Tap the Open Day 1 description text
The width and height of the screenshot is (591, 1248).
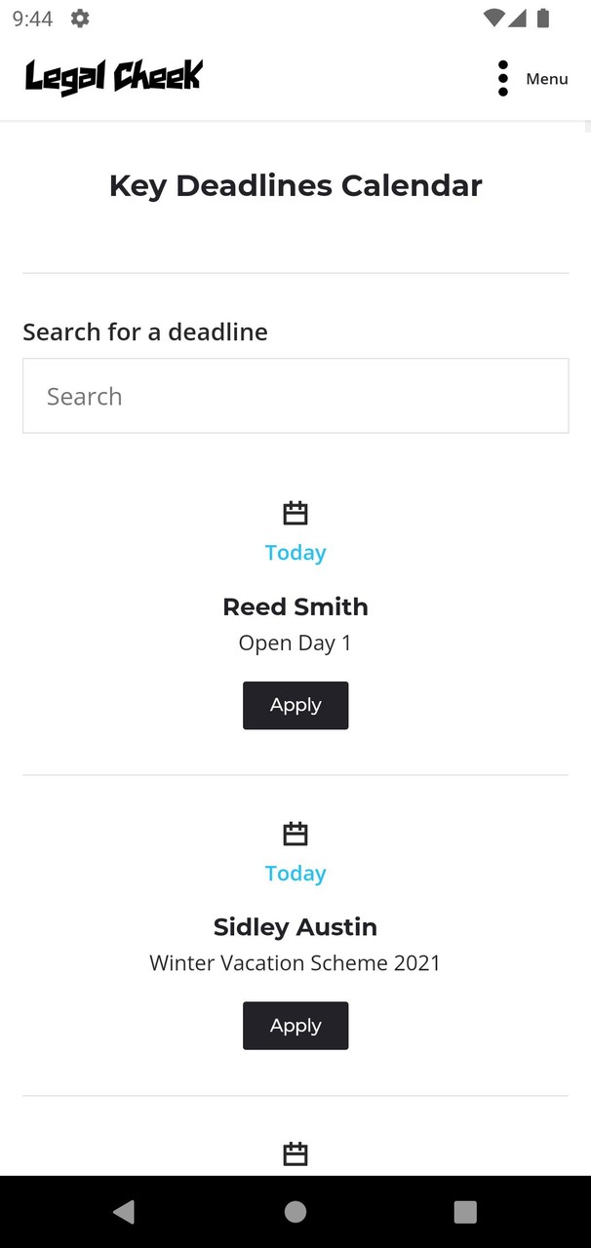click(x=295, y=643)
